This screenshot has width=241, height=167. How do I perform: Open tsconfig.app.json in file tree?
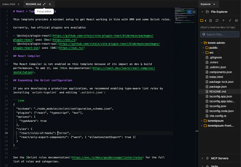coord(221,96)
